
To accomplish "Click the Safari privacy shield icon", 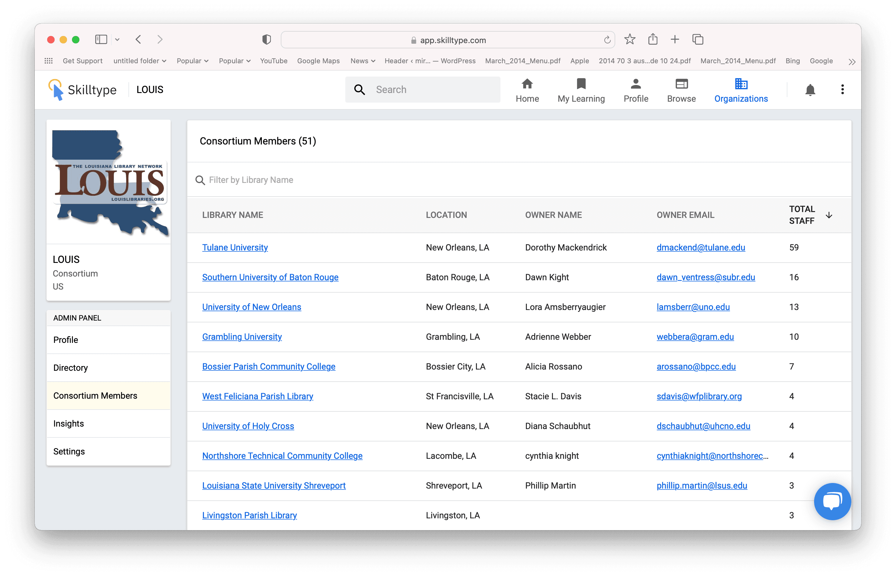I will pos(267,40).
